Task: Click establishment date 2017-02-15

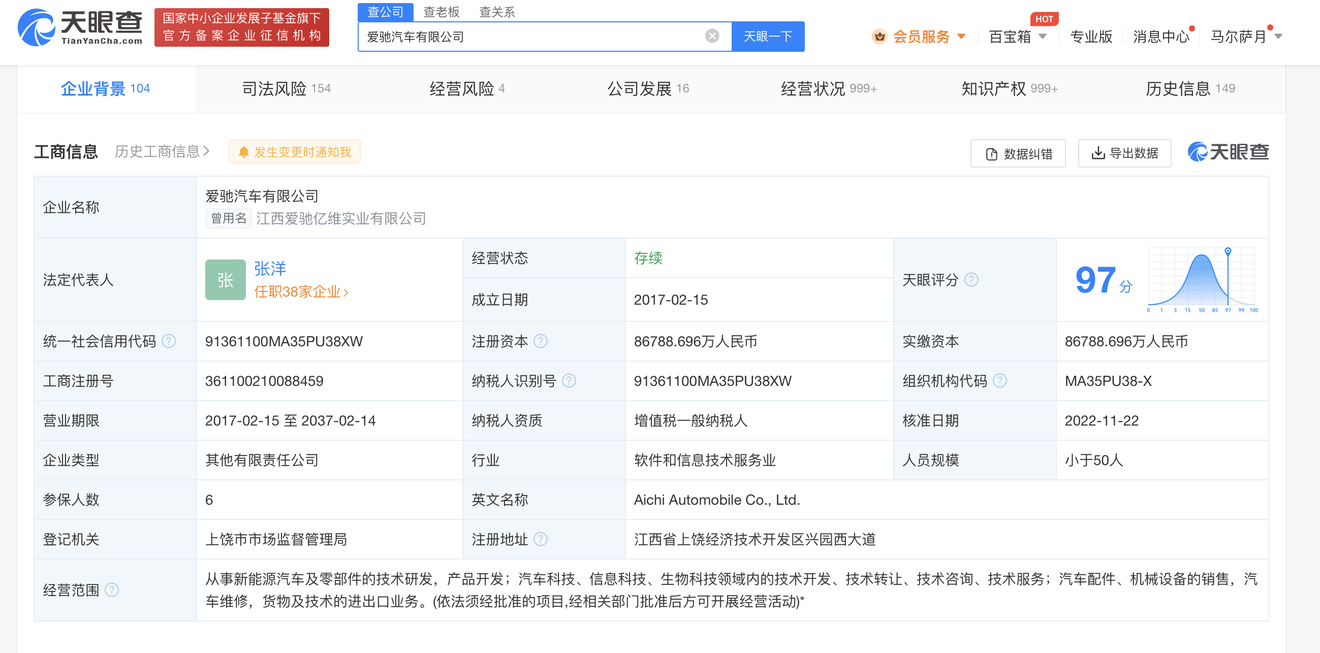Action: (671, 300)
